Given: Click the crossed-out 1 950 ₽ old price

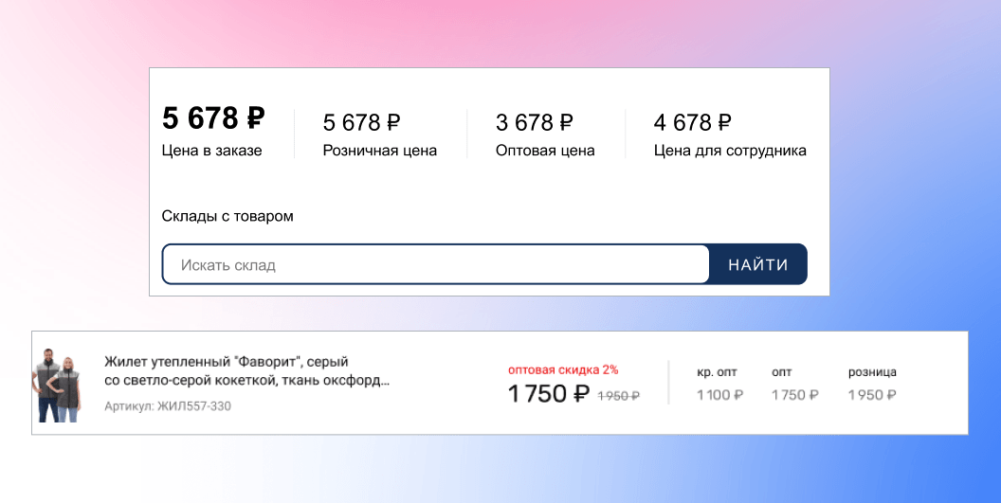Looking at the screenshot, I should pyautogui.click(x=617, y=396).
